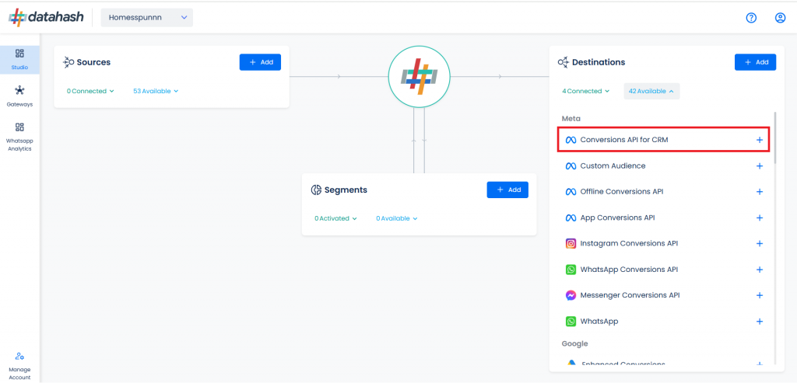797x383 pixels.
Task: Click Add button in Sources panel
Action: tap(260, 62)
